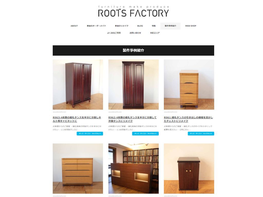The image size is (263, 197).
Task: Go to お問い合わせ page
Action: 135,33
